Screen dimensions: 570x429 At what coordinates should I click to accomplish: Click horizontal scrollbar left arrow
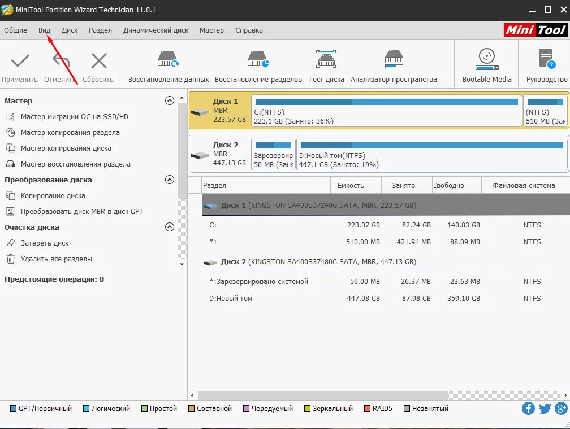click(192, 395)
